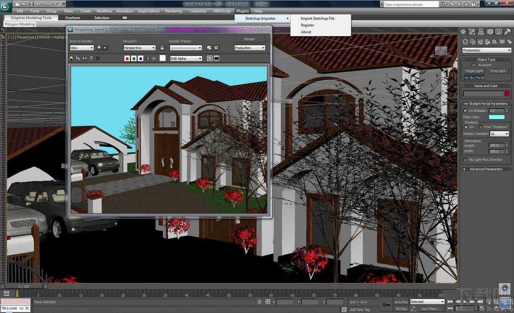Switch to the Geometry creation icon
Image resolution: width=514 pixels, height=313 pixels.
click(465, 42)
